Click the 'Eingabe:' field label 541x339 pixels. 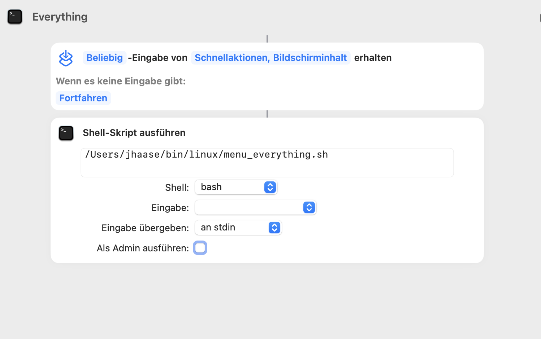click(x=170, y=208)
